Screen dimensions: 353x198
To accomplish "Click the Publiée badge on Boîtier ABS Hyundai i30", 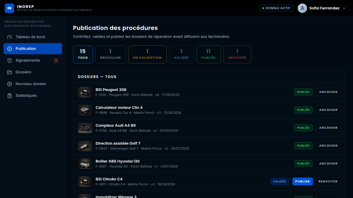I will (303, 164).
